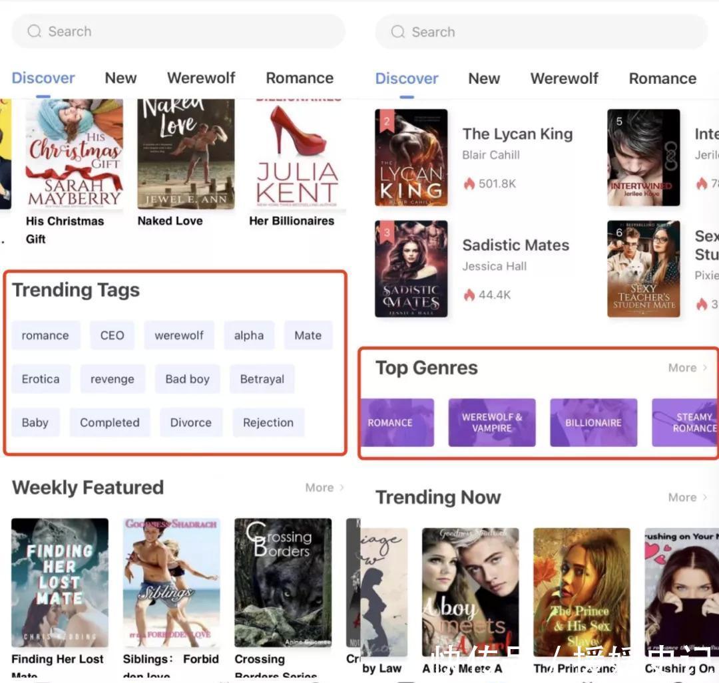Open Marriage by Law book cover
The width and height of the screenshot is (719, 683).
pyautogui.click(x=384, y=593)
